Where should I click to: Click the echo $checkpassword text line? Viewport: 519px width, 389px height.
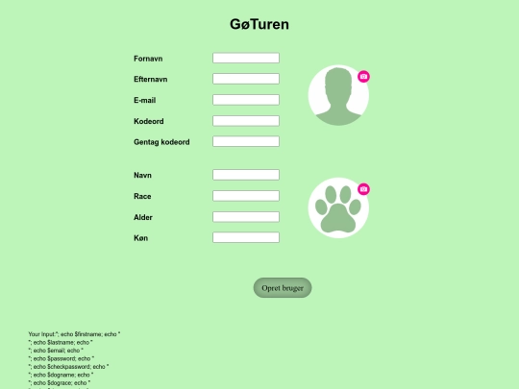[68, 367]
